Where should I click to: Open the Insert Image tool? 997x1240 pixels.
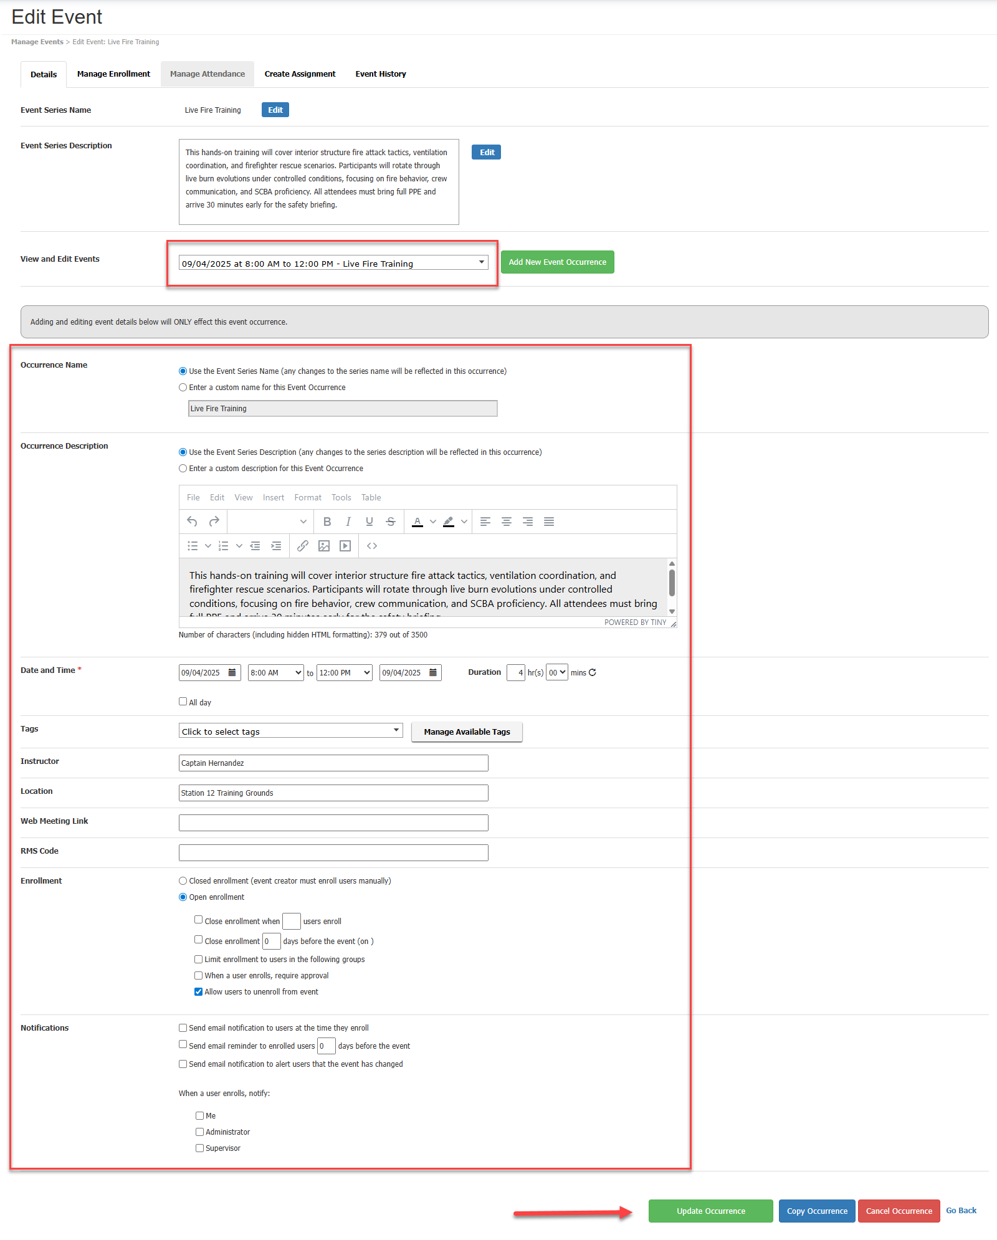[x=323, y=546]
